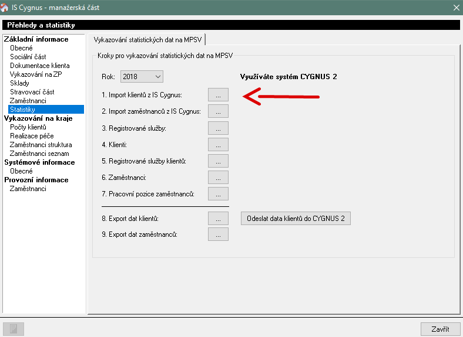Select Obecné under Základní informace
This screenshot has width=463, height=337.
pyautogui.click(x=21, y=48)
